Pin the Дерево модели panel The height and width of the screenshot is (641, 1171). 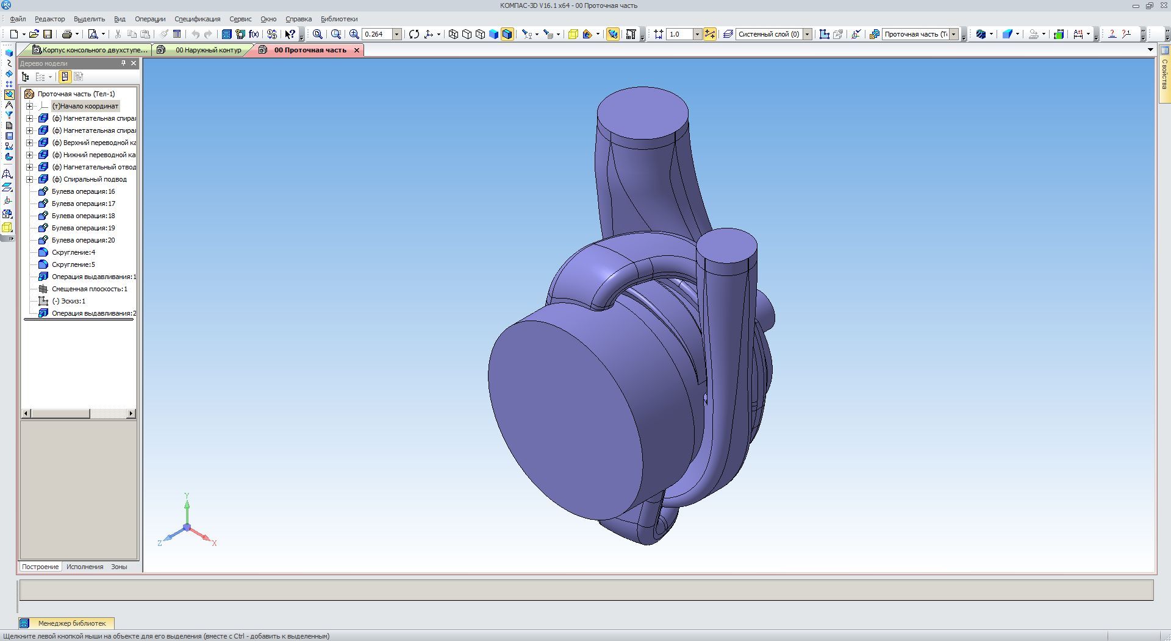point(124,63)
